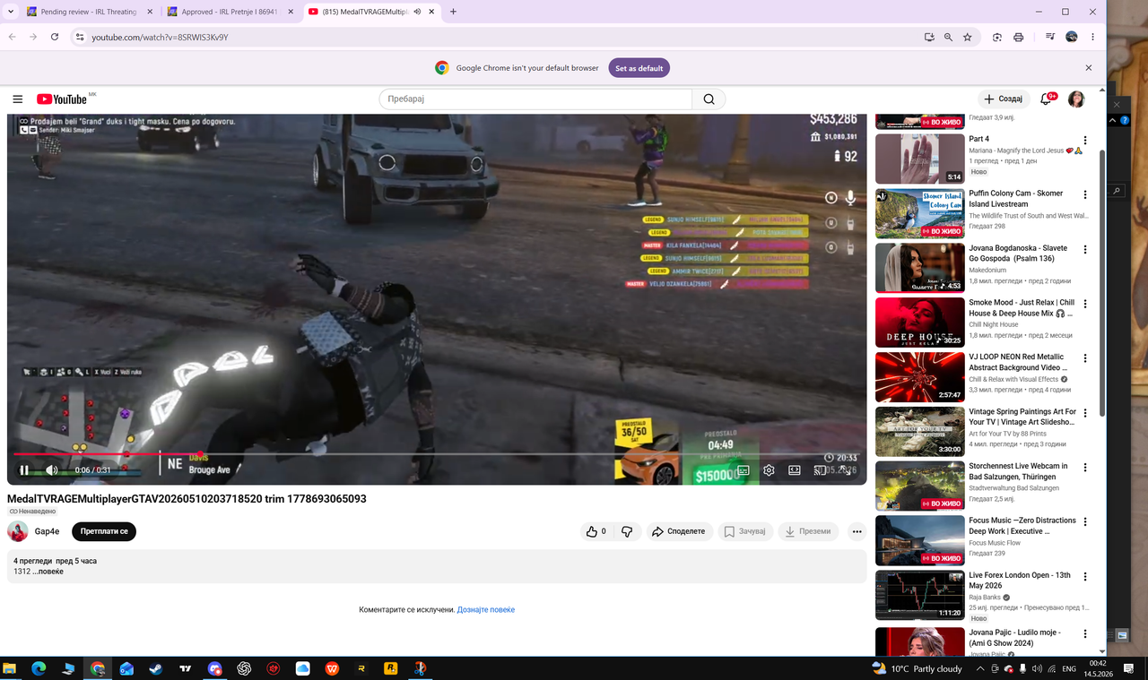This screenshot has height=680, width=1148.
Task: Go back to the previous page
Action: (x=13, y=37)
